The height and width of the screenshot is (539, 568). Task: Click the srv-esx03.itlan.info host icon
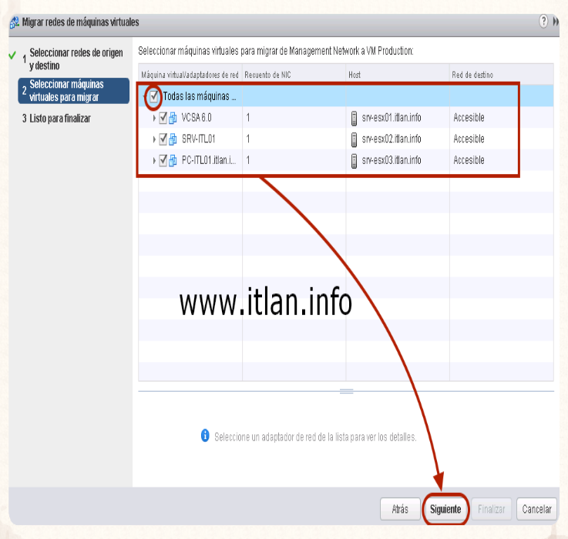tap(355, 160)
